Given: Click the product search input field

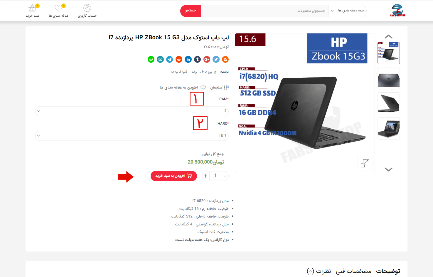Looking at the screenshot, I should coord(264,11).
